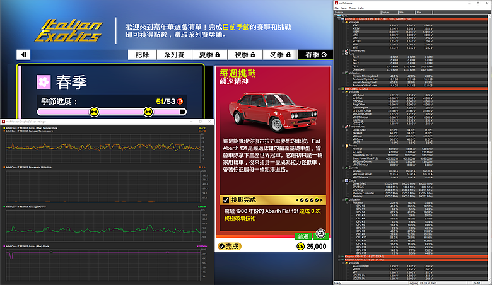This screenshot has width=492, height=285.
Task: Click thermometer Temperatures icon under ASUSTeK board
Action: click(347, 50)
